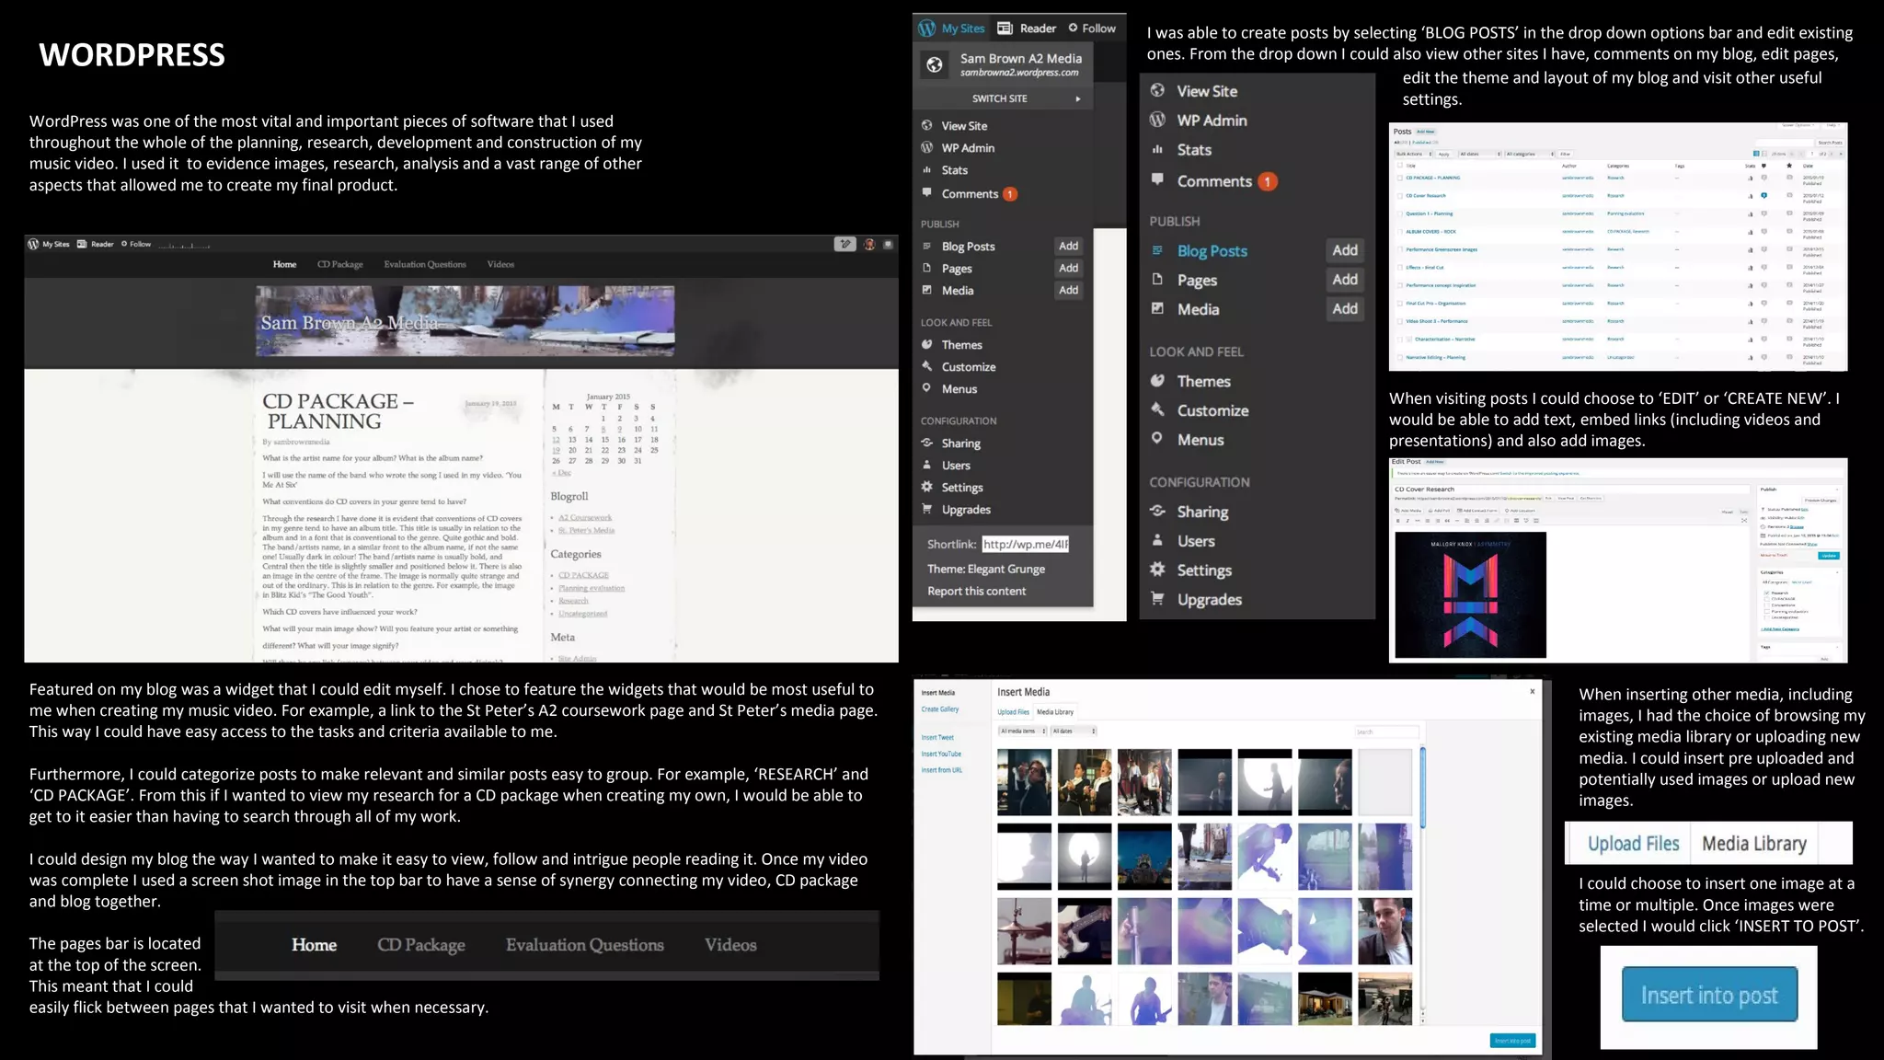The image size is (1884, 1060).
Task: Click the Insert Media dialog vertical scrollbar handle
Action: coord(1422,787)
